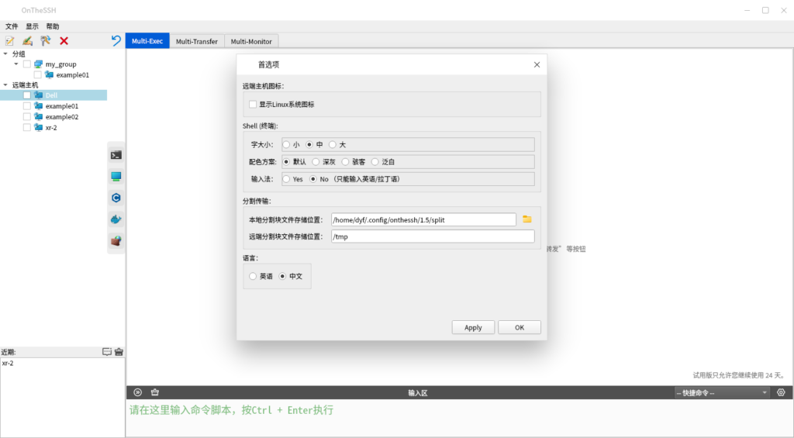The height and width of the screenshot is (438, 794).
Task: Open input area settings gear icon
Action: (x=781, y=393)
